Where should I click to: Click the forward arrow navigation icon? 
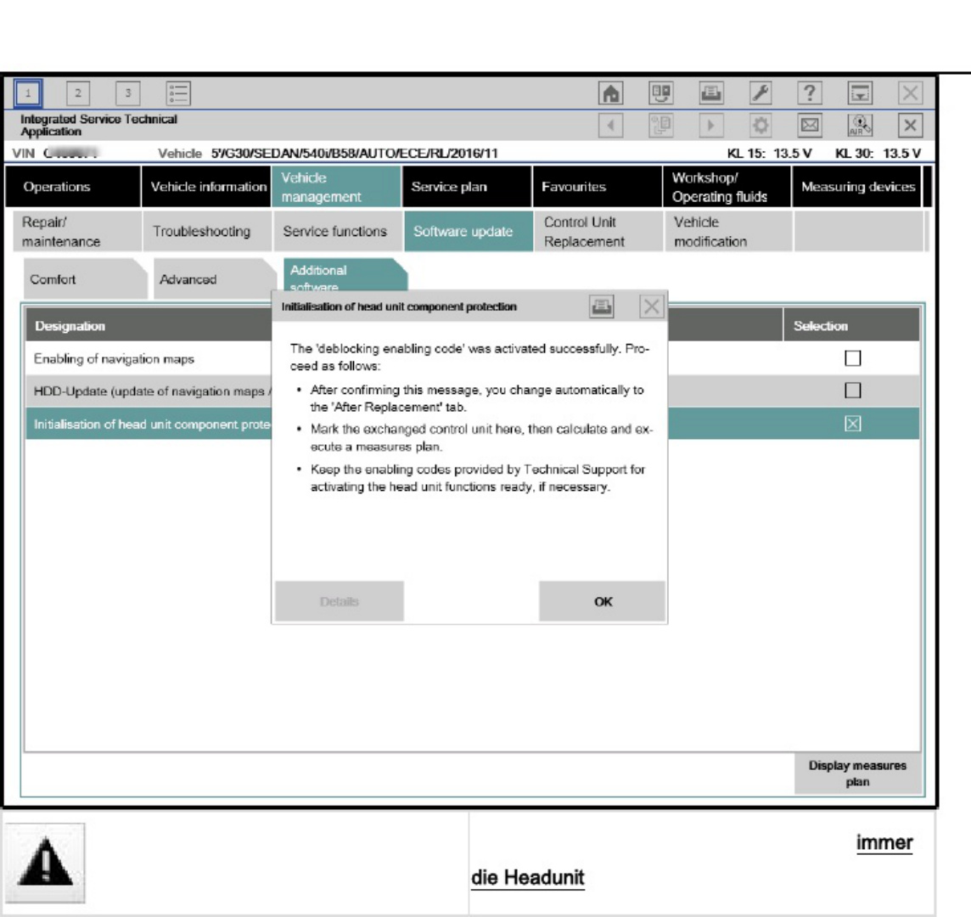711,126
